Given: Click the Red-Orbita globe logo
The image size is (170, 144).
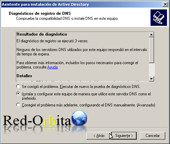Looking at the screenshot, I should (x=79, y=118).
